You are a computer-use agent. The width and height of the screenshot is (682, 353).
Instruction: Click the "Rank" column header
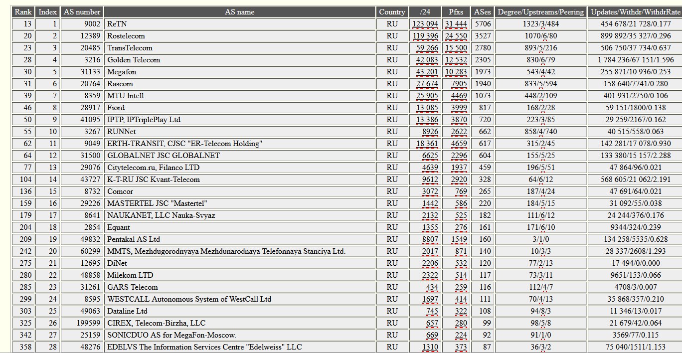(23, 12)
